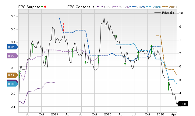Click the green up arrow in the EPS Surprise legend

[x=42, y=7]
